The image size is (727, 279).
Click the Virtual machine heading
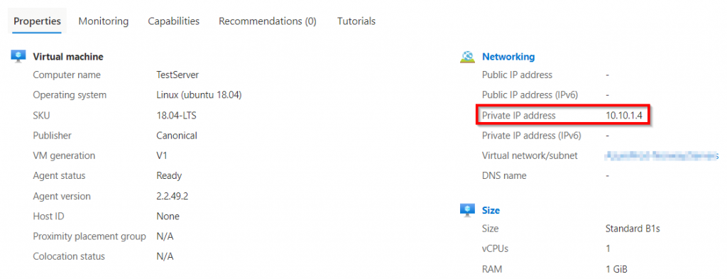pyautogui.click(x=68, y=57)
